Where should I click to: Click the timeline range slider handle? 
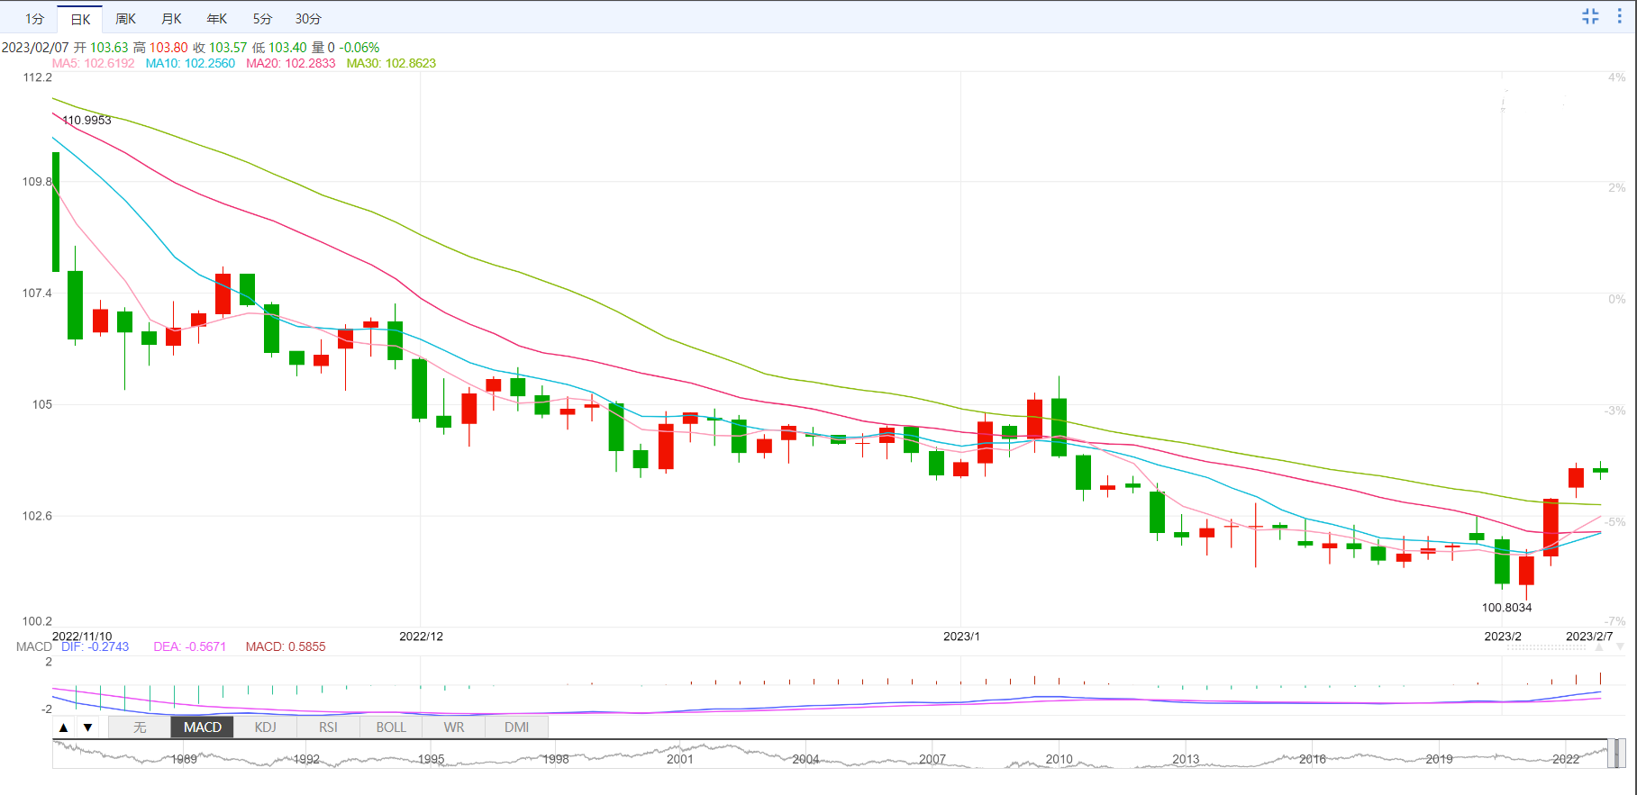[x=1618, y=754]
